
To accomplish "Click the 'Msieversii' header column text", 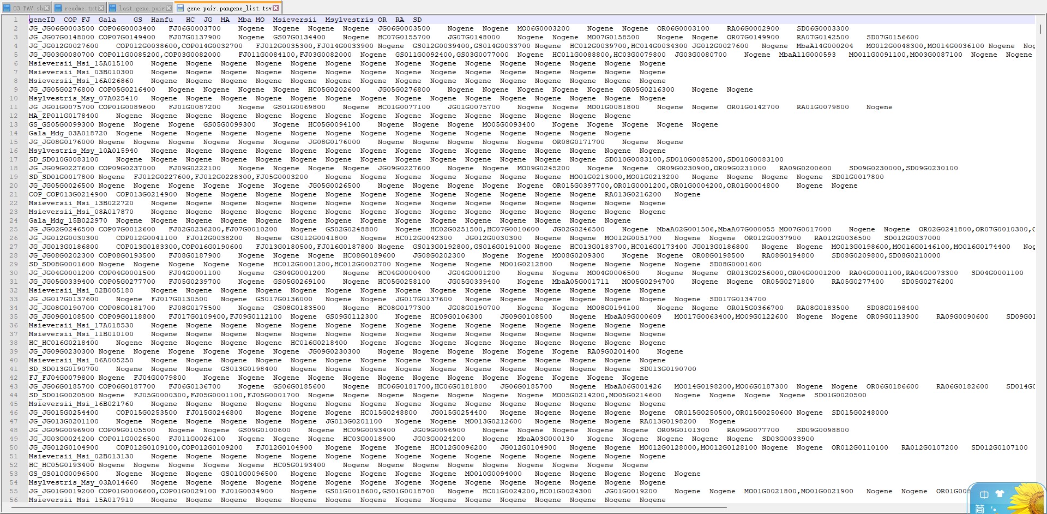I will 294,20.
